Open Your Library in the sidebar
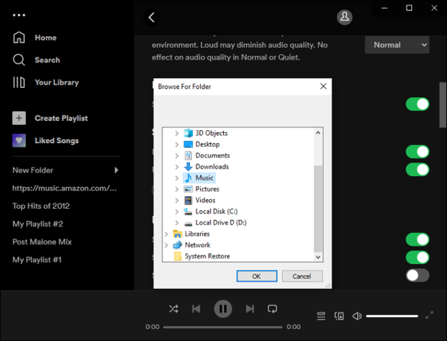Image resolution: width=447 pixels, height=341 pixels. click(x=46, y=83)
